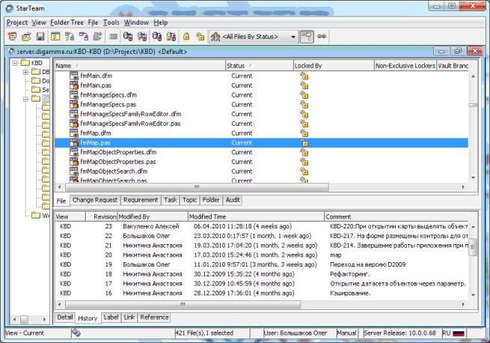Viewport: 490px width, 343px height.
Task: Click the folder tree scroll right arrow
Action: [x=44, y=320]
